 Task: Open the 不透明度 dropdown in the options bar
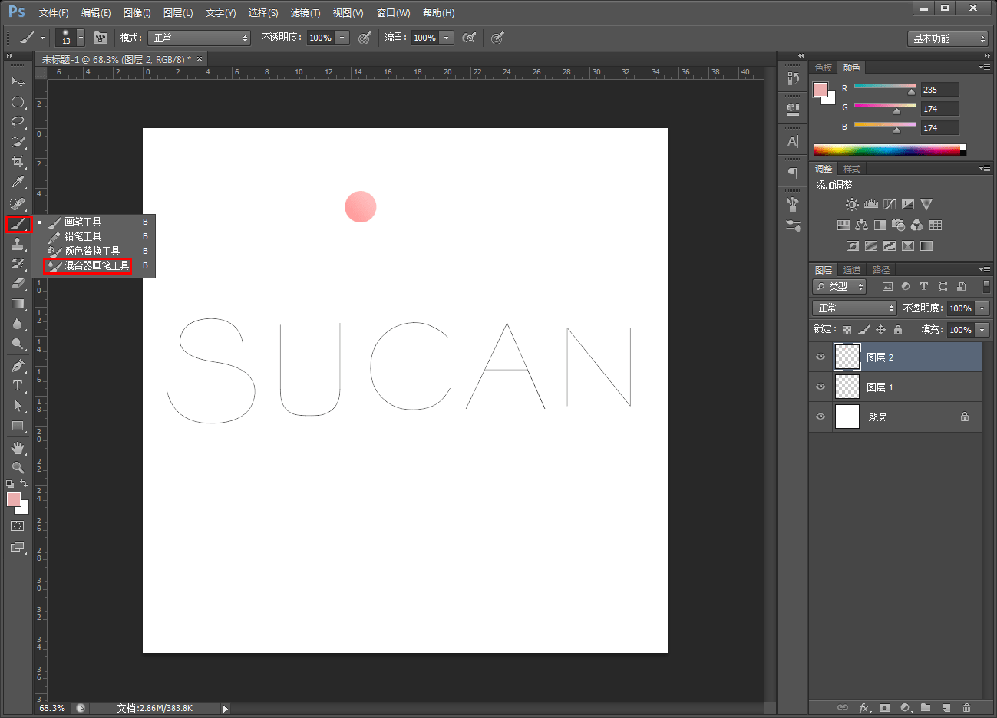[x=342, y=38]
